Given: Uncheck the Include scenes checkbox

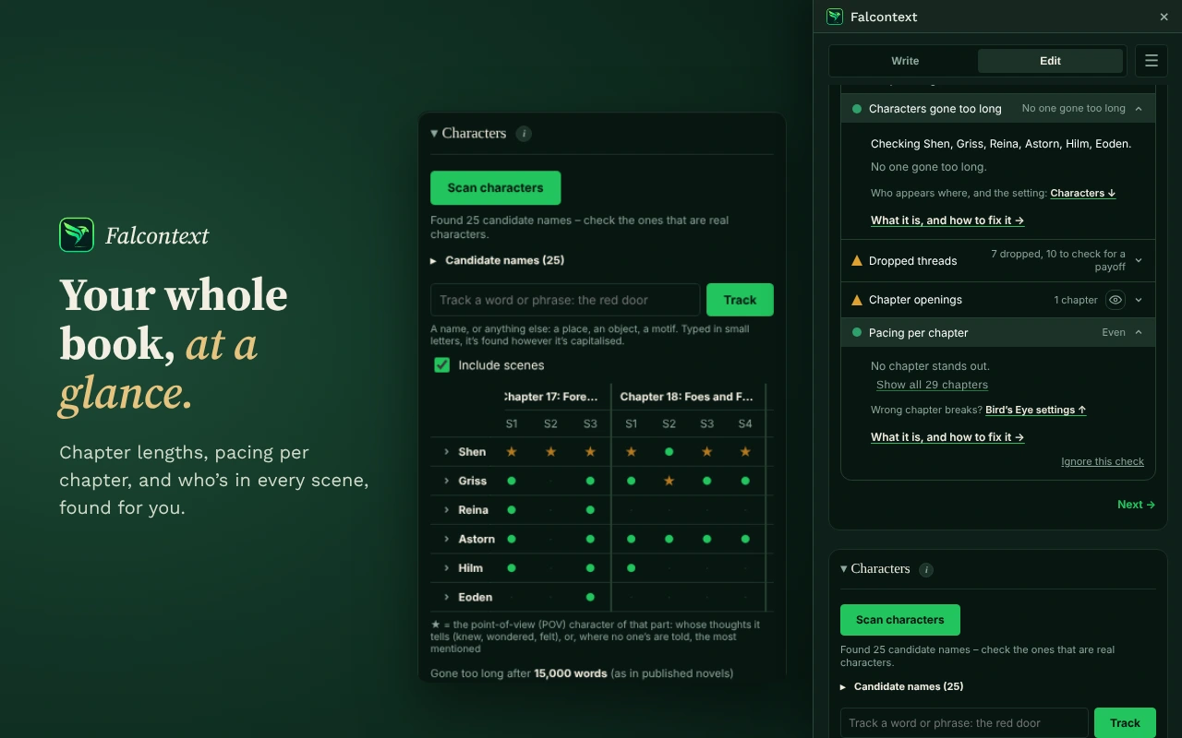Looking at the screenshot, I should coord(442,365).
